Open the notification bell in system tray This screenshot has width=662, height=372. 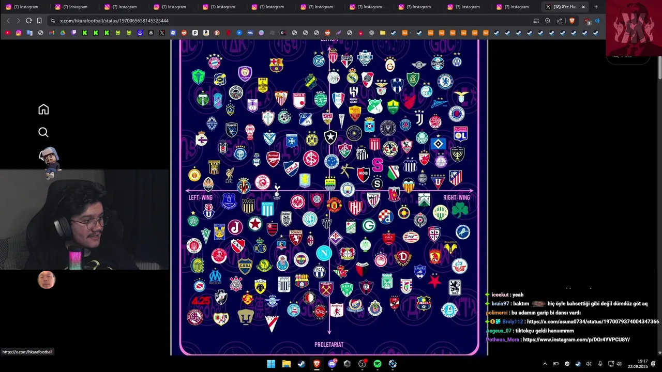coord(653,364)
